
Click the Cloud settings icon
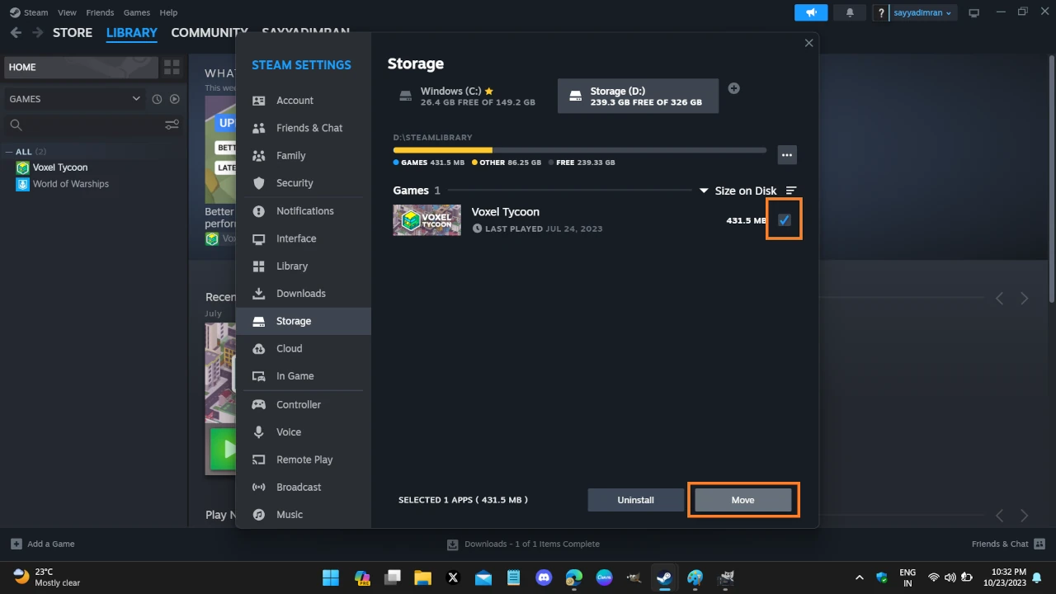pos(259,349)
